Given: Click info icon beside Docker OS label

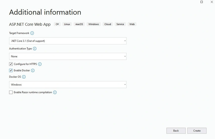Looking at the screenshot, I should pyautogui.click(x=24, y=77).
